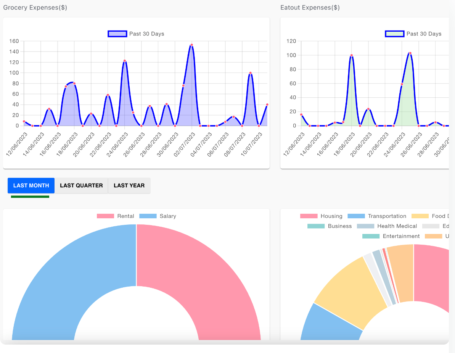Toggle grocery chart Past 30 Days legend
455x353 pixels.
pyautogui.click(x=136, y=34)
